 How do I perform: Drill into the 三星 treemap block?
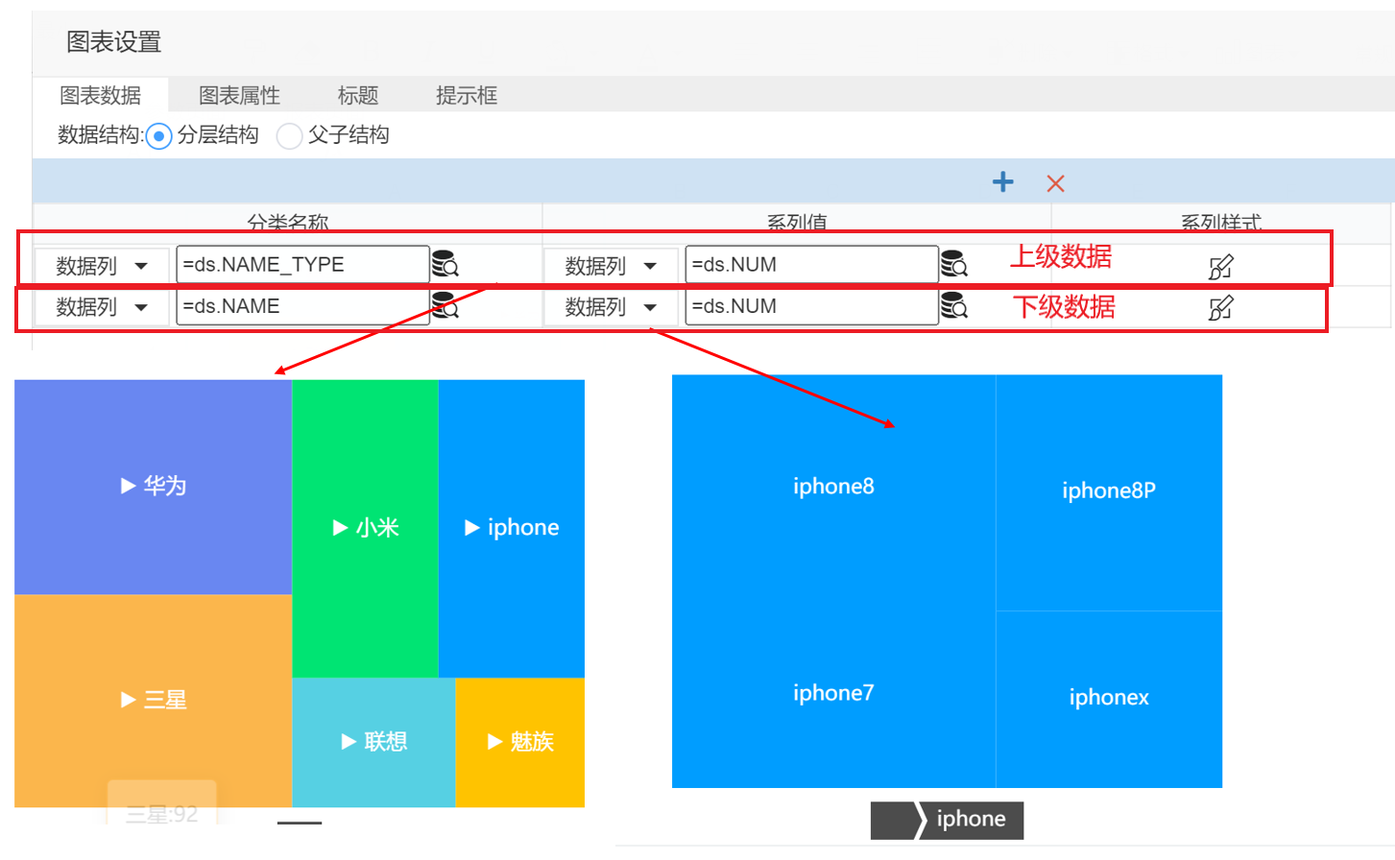point(153,701)
